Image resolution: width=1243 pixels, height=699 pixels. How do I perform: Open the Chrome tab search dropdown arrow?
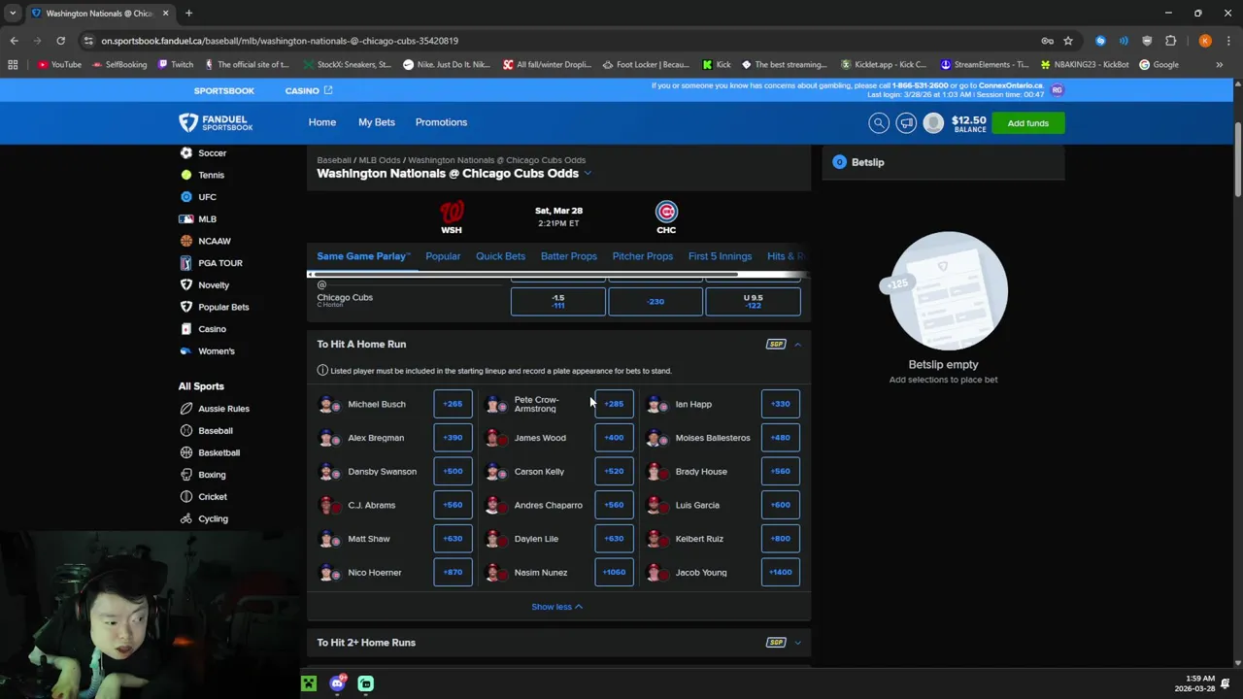(x=13, y=13)
